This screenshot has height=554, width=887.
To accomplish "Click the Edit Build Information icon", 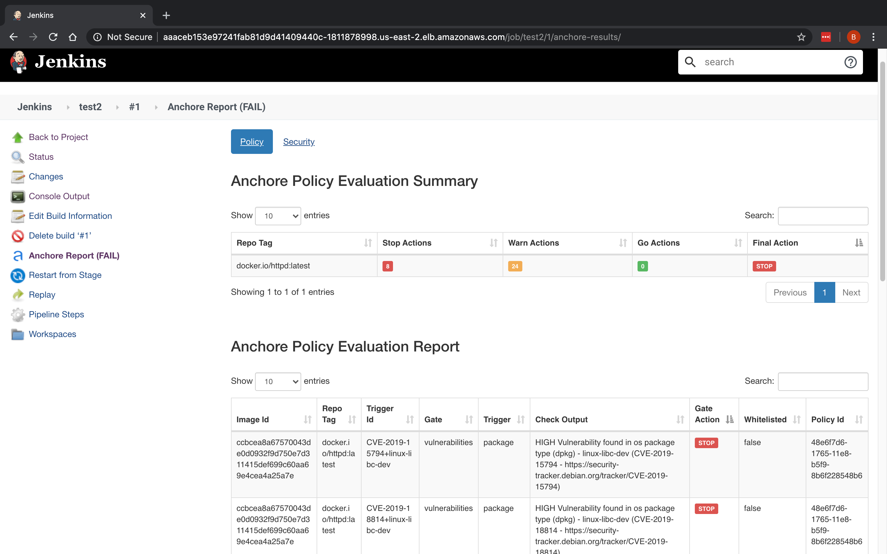I will click(18, 216).
